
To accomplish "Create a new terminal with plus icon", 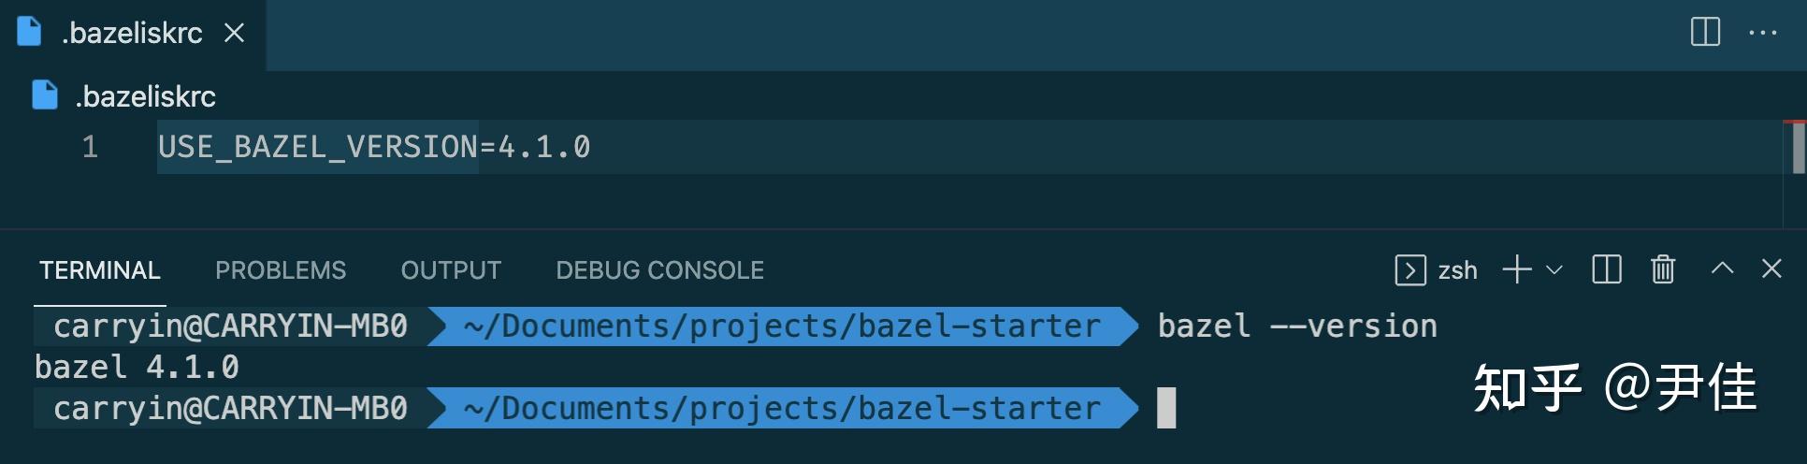I will pos(1517,270).
